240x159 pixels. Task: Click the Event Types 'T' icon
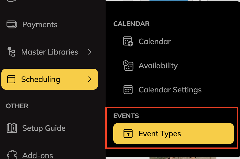(x=128, y=134)
